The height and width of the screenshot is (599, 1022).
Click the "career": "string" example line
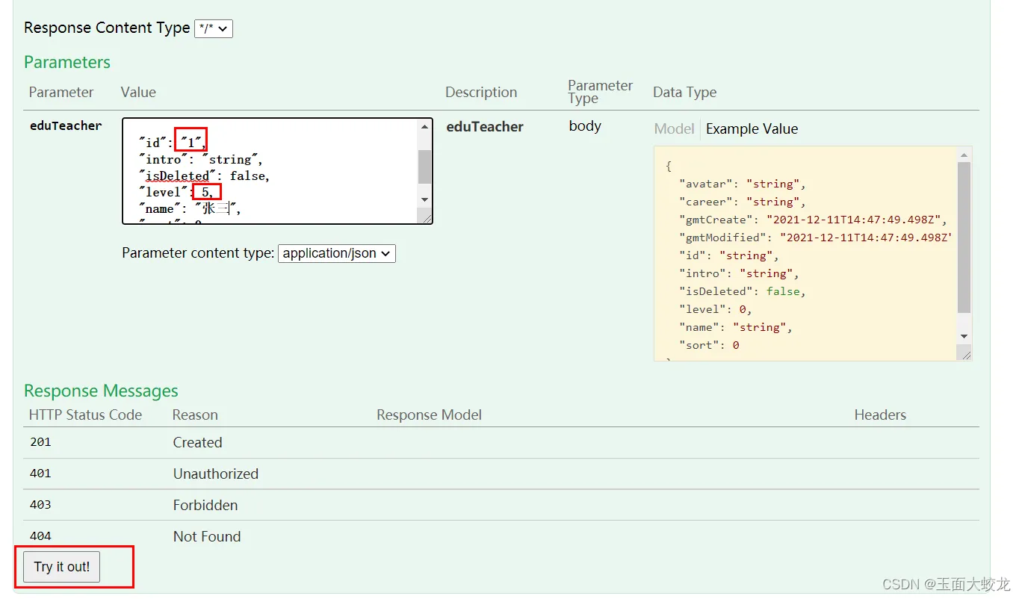coord(742,202)
